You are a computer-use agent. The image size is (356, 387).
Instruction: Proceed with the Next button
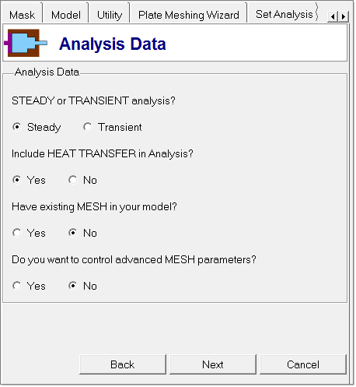tap(213, 364)
